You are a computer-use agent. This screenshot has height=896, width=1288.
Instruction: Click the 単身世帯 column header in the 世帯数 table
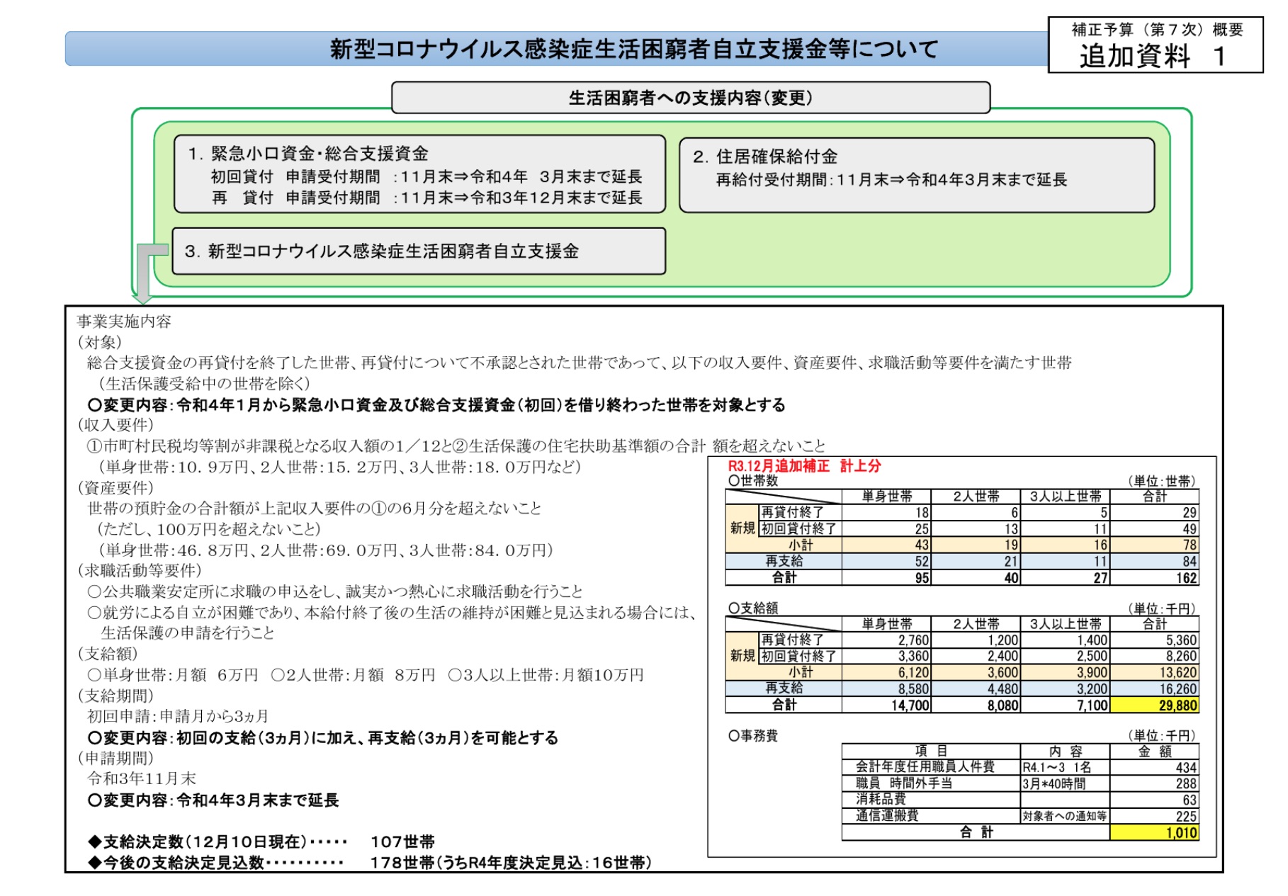886,496
